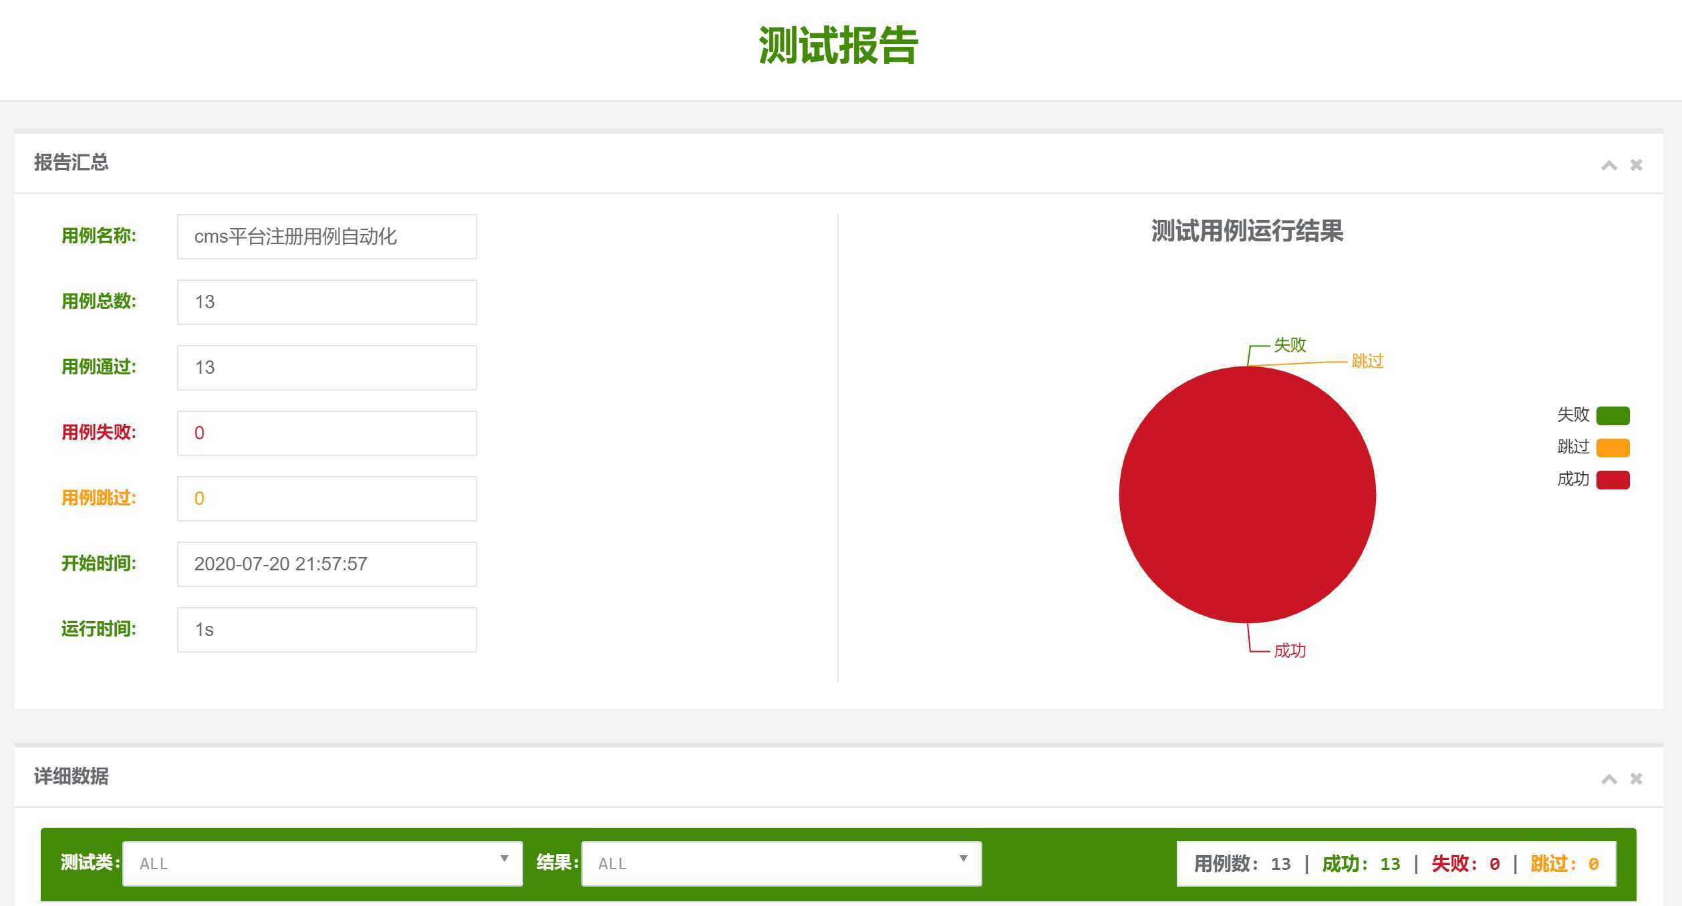Image resolution: width=1682 pixels, height=906 pixels.
Task: Click the 用例总数 field showing 13
Action: (326, 302)
